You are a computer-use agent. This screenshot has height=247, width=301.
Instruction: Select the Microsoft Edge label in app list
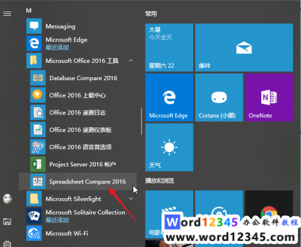tap(67, 40)
